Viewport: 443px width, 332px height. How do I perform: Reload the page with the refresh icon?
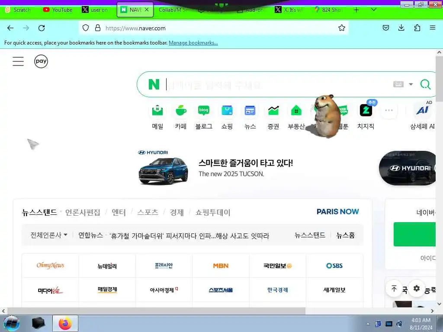pos(42,28)
